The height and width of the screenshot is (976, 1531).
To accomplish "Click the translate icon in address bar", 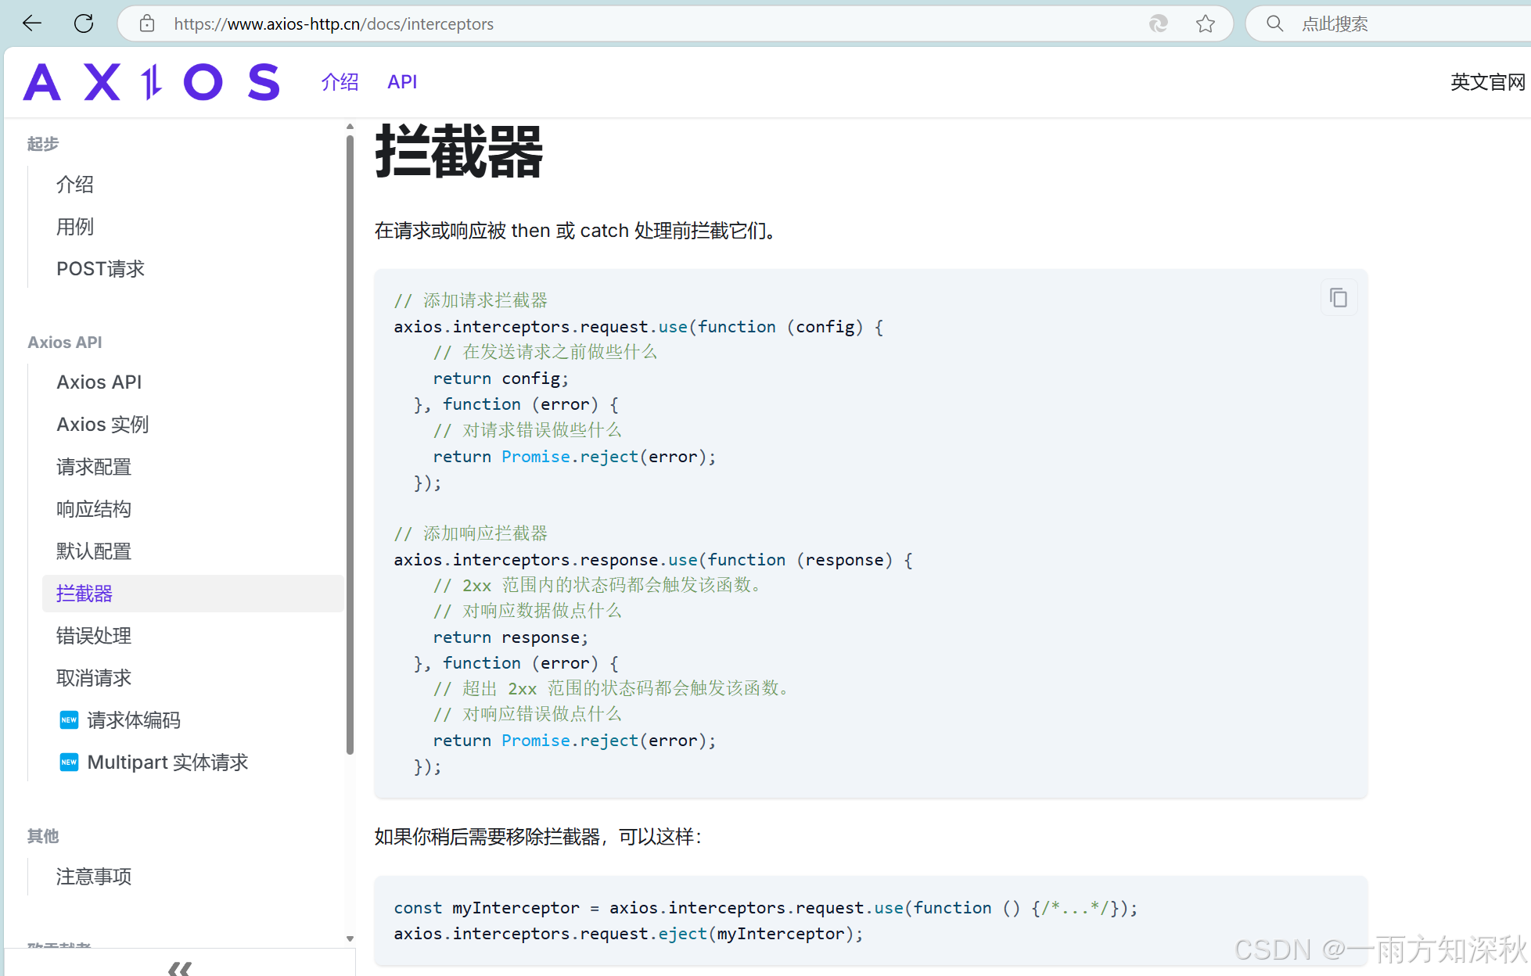I will [1158, 23].
